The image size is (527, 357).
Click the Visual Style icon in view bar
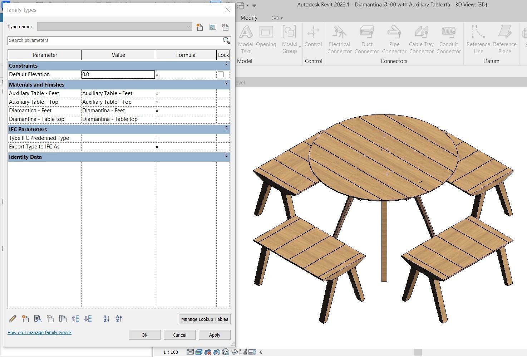pyautogui.click(x=199, y=352)
